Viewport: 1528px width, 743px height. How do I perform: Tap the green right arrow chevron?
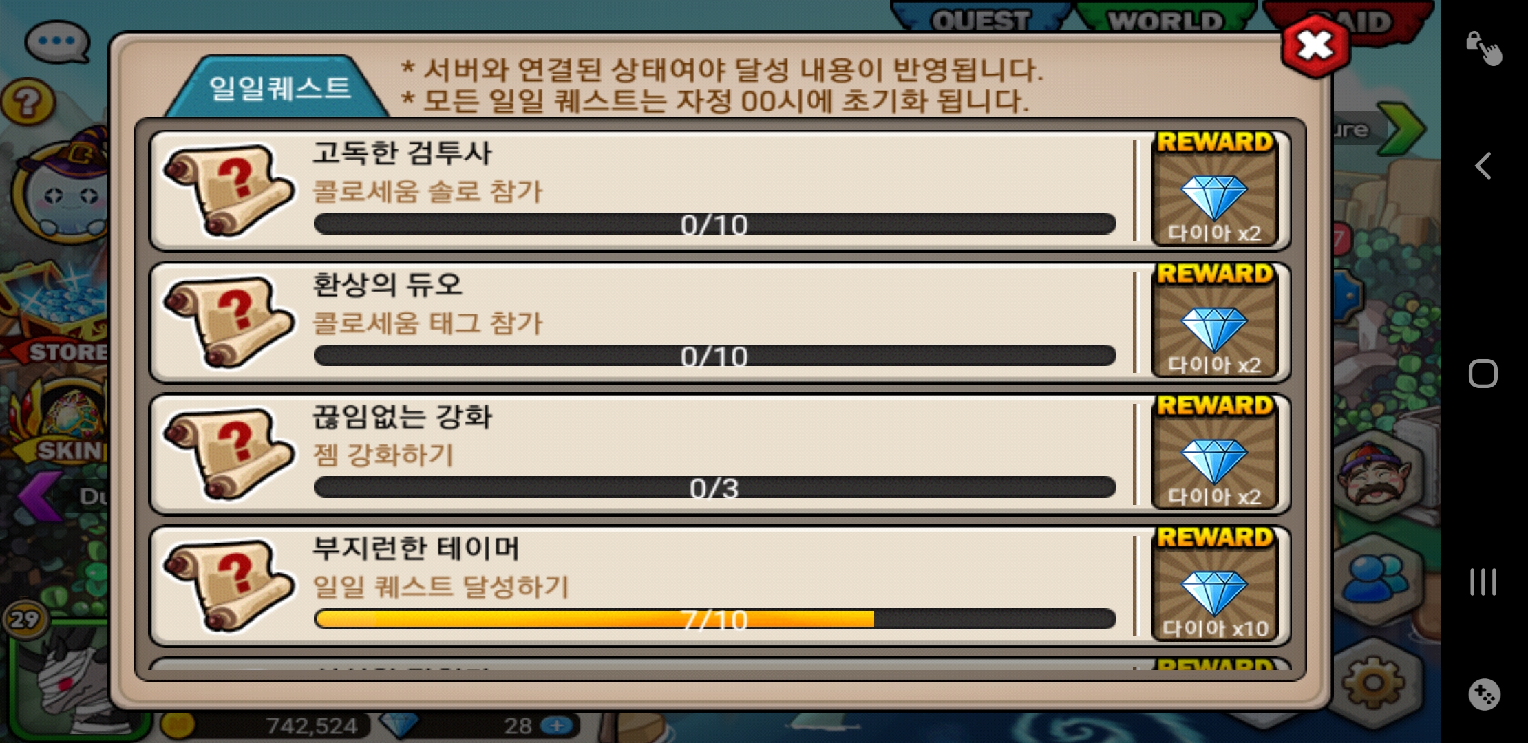(x=1404, y=129)
